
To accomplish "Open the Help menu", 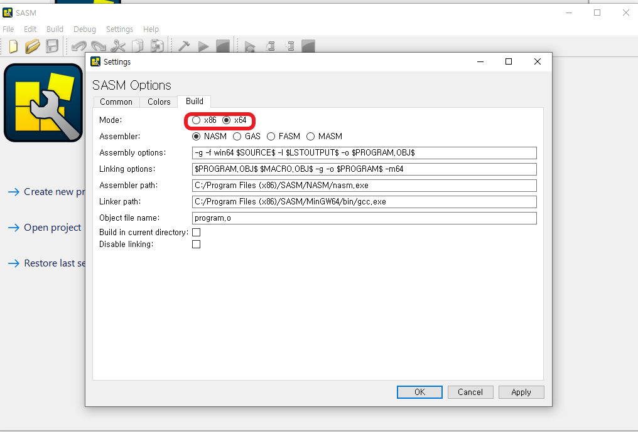I will coord(151,29).
